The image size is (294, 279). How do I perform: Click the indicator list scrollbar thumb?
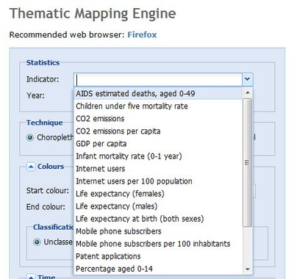[248, 162]
